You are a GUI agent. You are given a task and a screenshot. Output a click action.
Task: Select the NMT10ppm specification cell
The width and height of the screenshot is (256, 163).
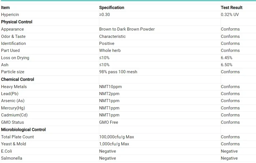point(110,87)
